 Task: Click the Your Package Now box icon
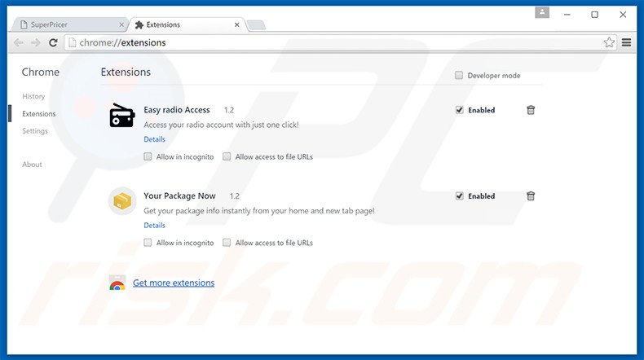(122, 201)
